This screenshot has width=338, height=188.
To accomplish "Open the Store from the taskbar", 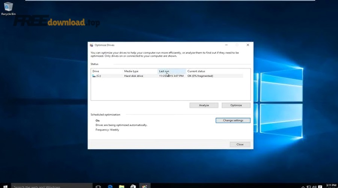I will (x=133, y=186).
